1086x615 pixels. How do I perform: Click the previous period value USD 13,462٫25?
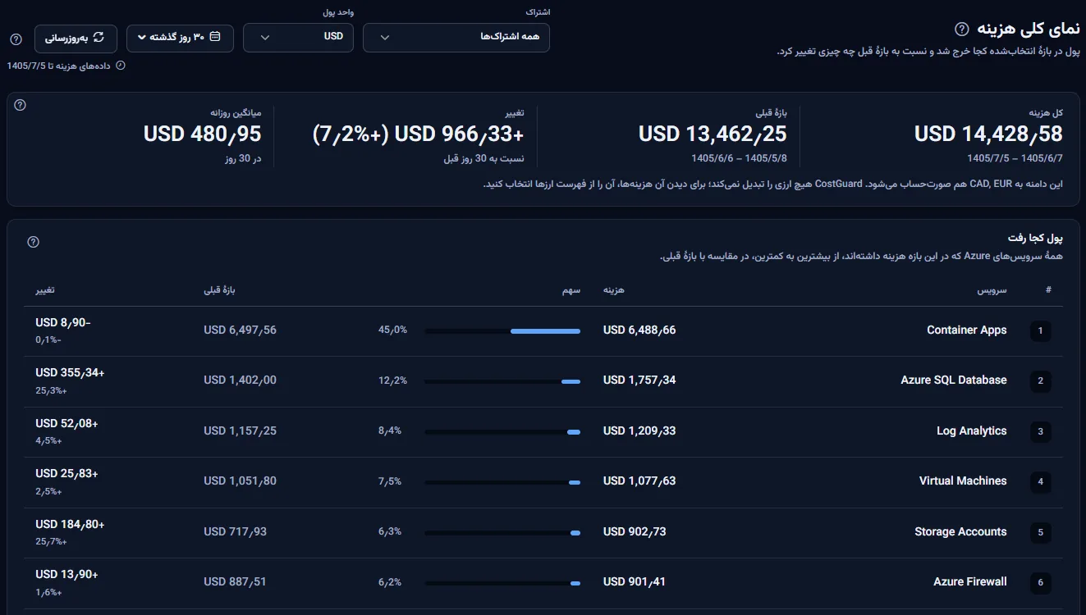(713, 134)
